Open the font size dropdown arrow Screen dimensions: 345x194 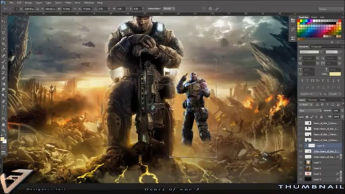point(317,58)
